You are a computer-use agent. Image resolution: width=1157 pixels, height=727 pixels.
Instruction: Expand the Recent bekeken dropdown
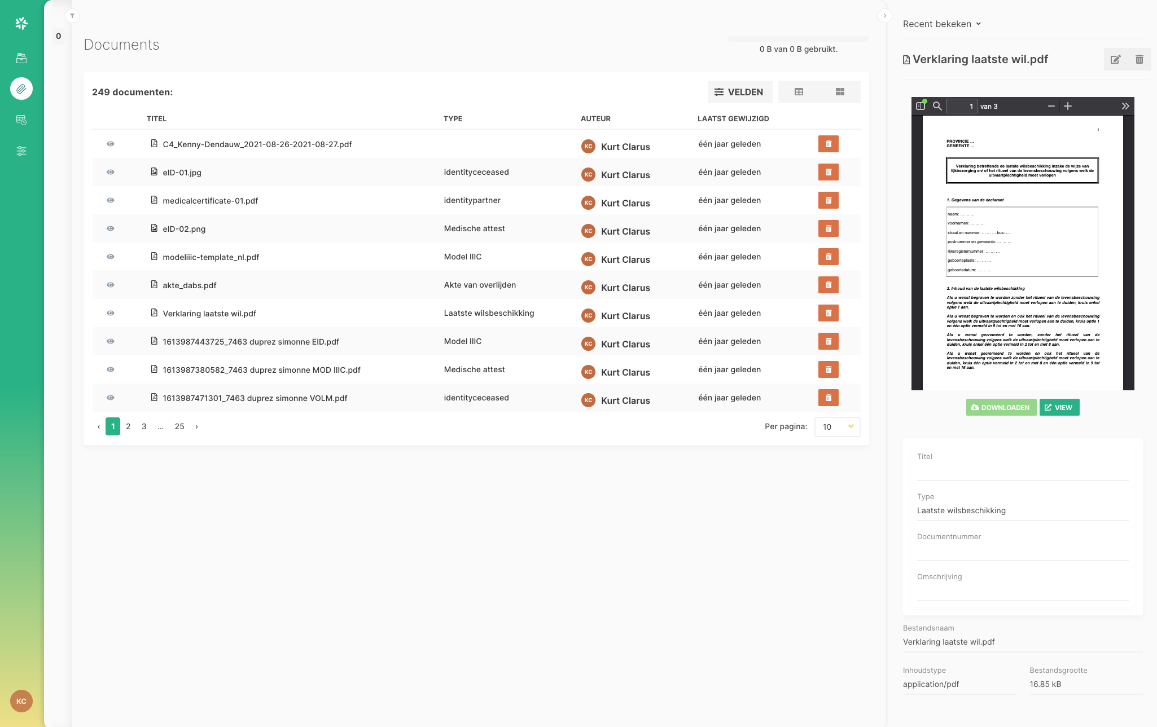click(x=941, y=24)
